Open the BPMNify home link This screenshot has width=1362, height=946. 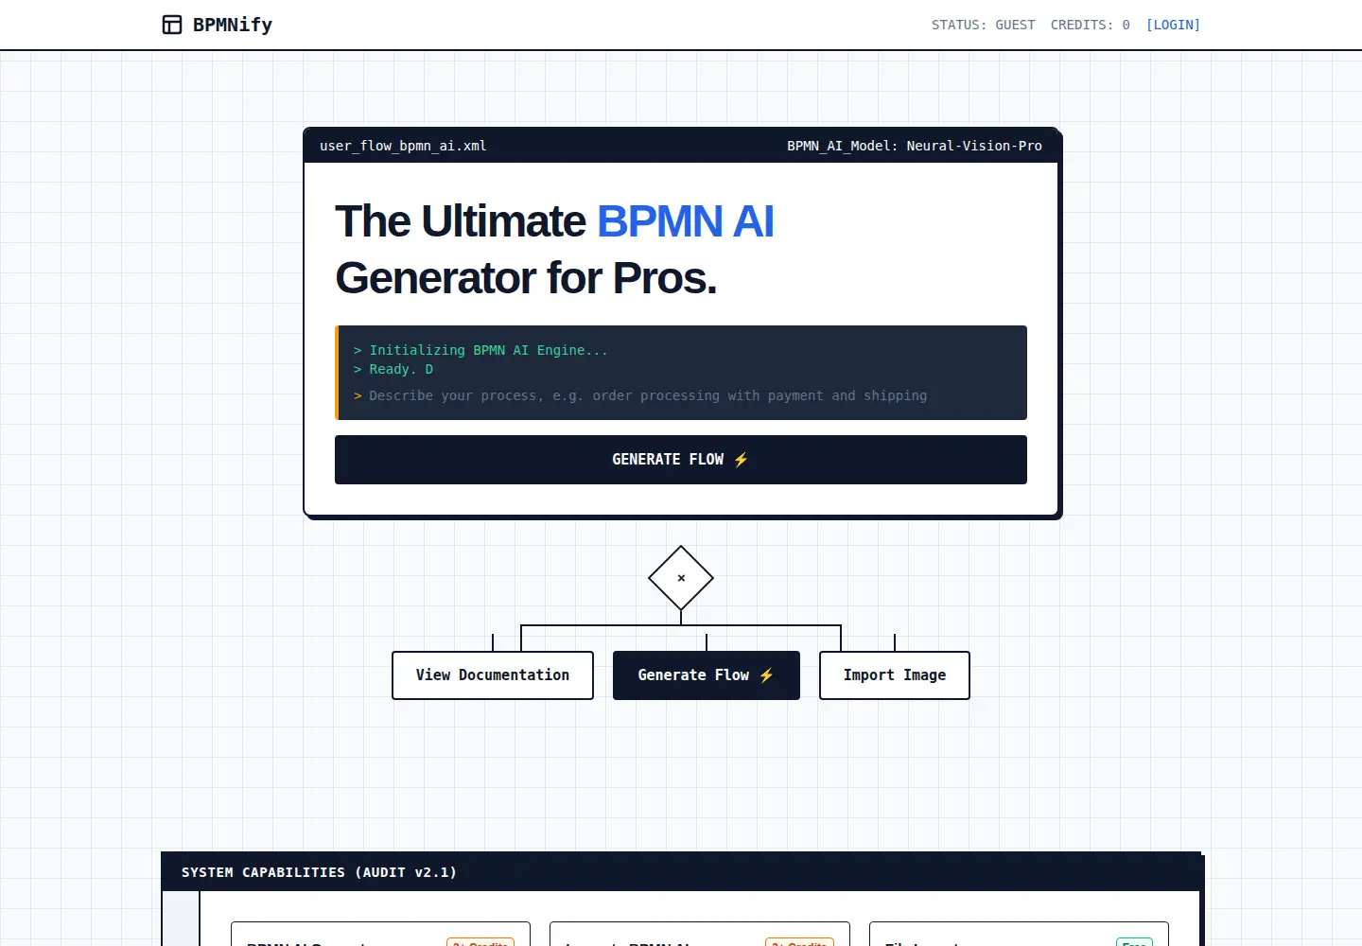click(x=218, y=25)
